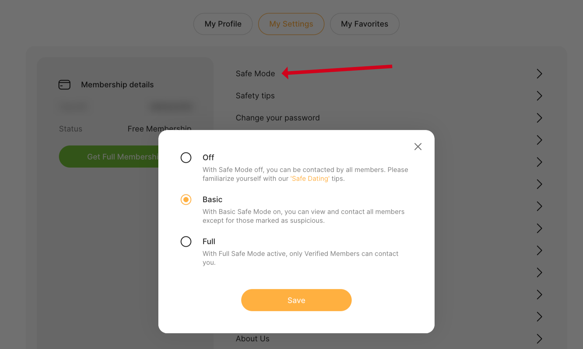Screen dimensions: 583x349
Task: Expand the Safety tips row chevron
Action: pos(539,96)
